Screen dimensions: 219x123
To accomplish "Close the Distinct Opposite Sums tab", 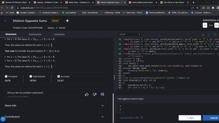I will [125, 2].
